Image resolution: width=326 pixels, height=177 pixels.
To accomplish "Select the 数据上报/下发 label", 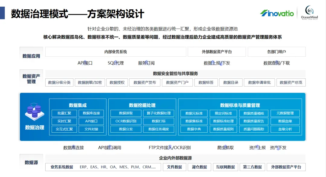I will pyautogui.click(x=217, y=63).
